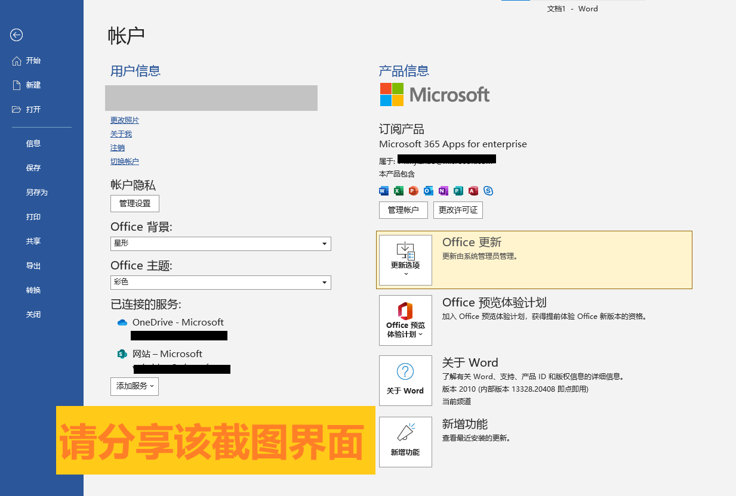Click the open folder icon next to 打开
Screen dimensions: 736x496
click(x=17, y=110)
